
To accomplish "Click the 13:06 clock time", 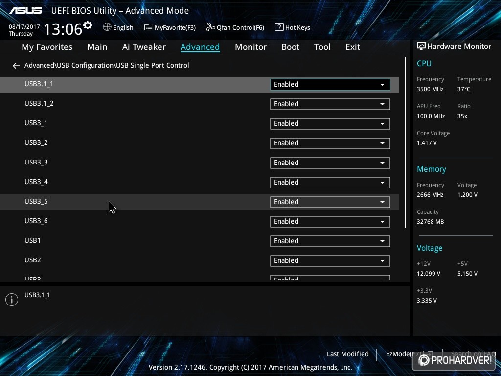I will click(x=63, y=29).
